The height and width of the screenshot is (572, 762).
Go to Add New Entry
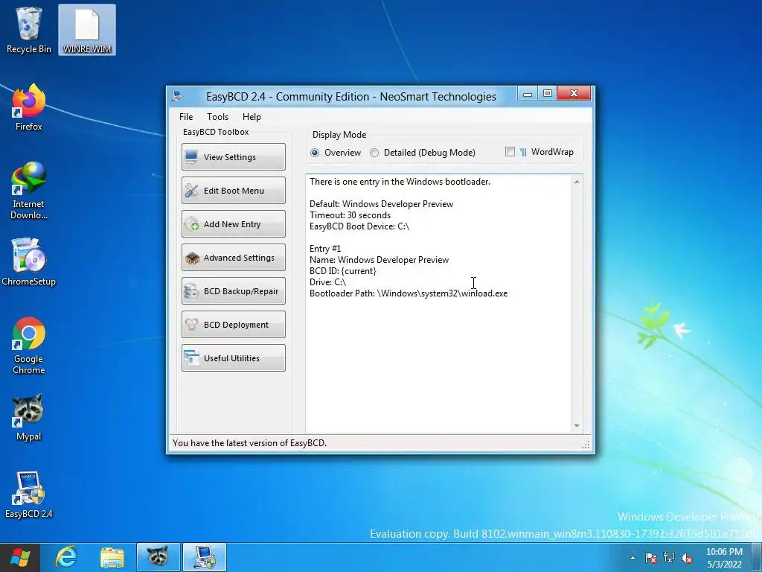point(233,223)
